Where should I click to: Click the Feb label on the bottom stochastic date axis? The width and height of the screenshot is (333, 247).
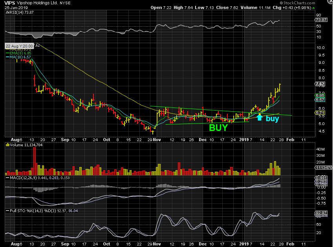pyautogui.click(x=290, y=244)
